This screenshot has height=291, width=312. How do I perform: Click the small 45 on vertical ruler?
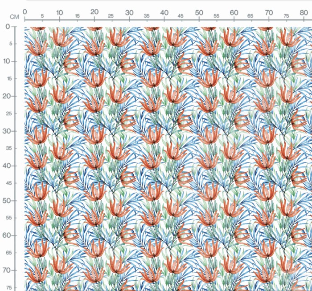point(9,183)
